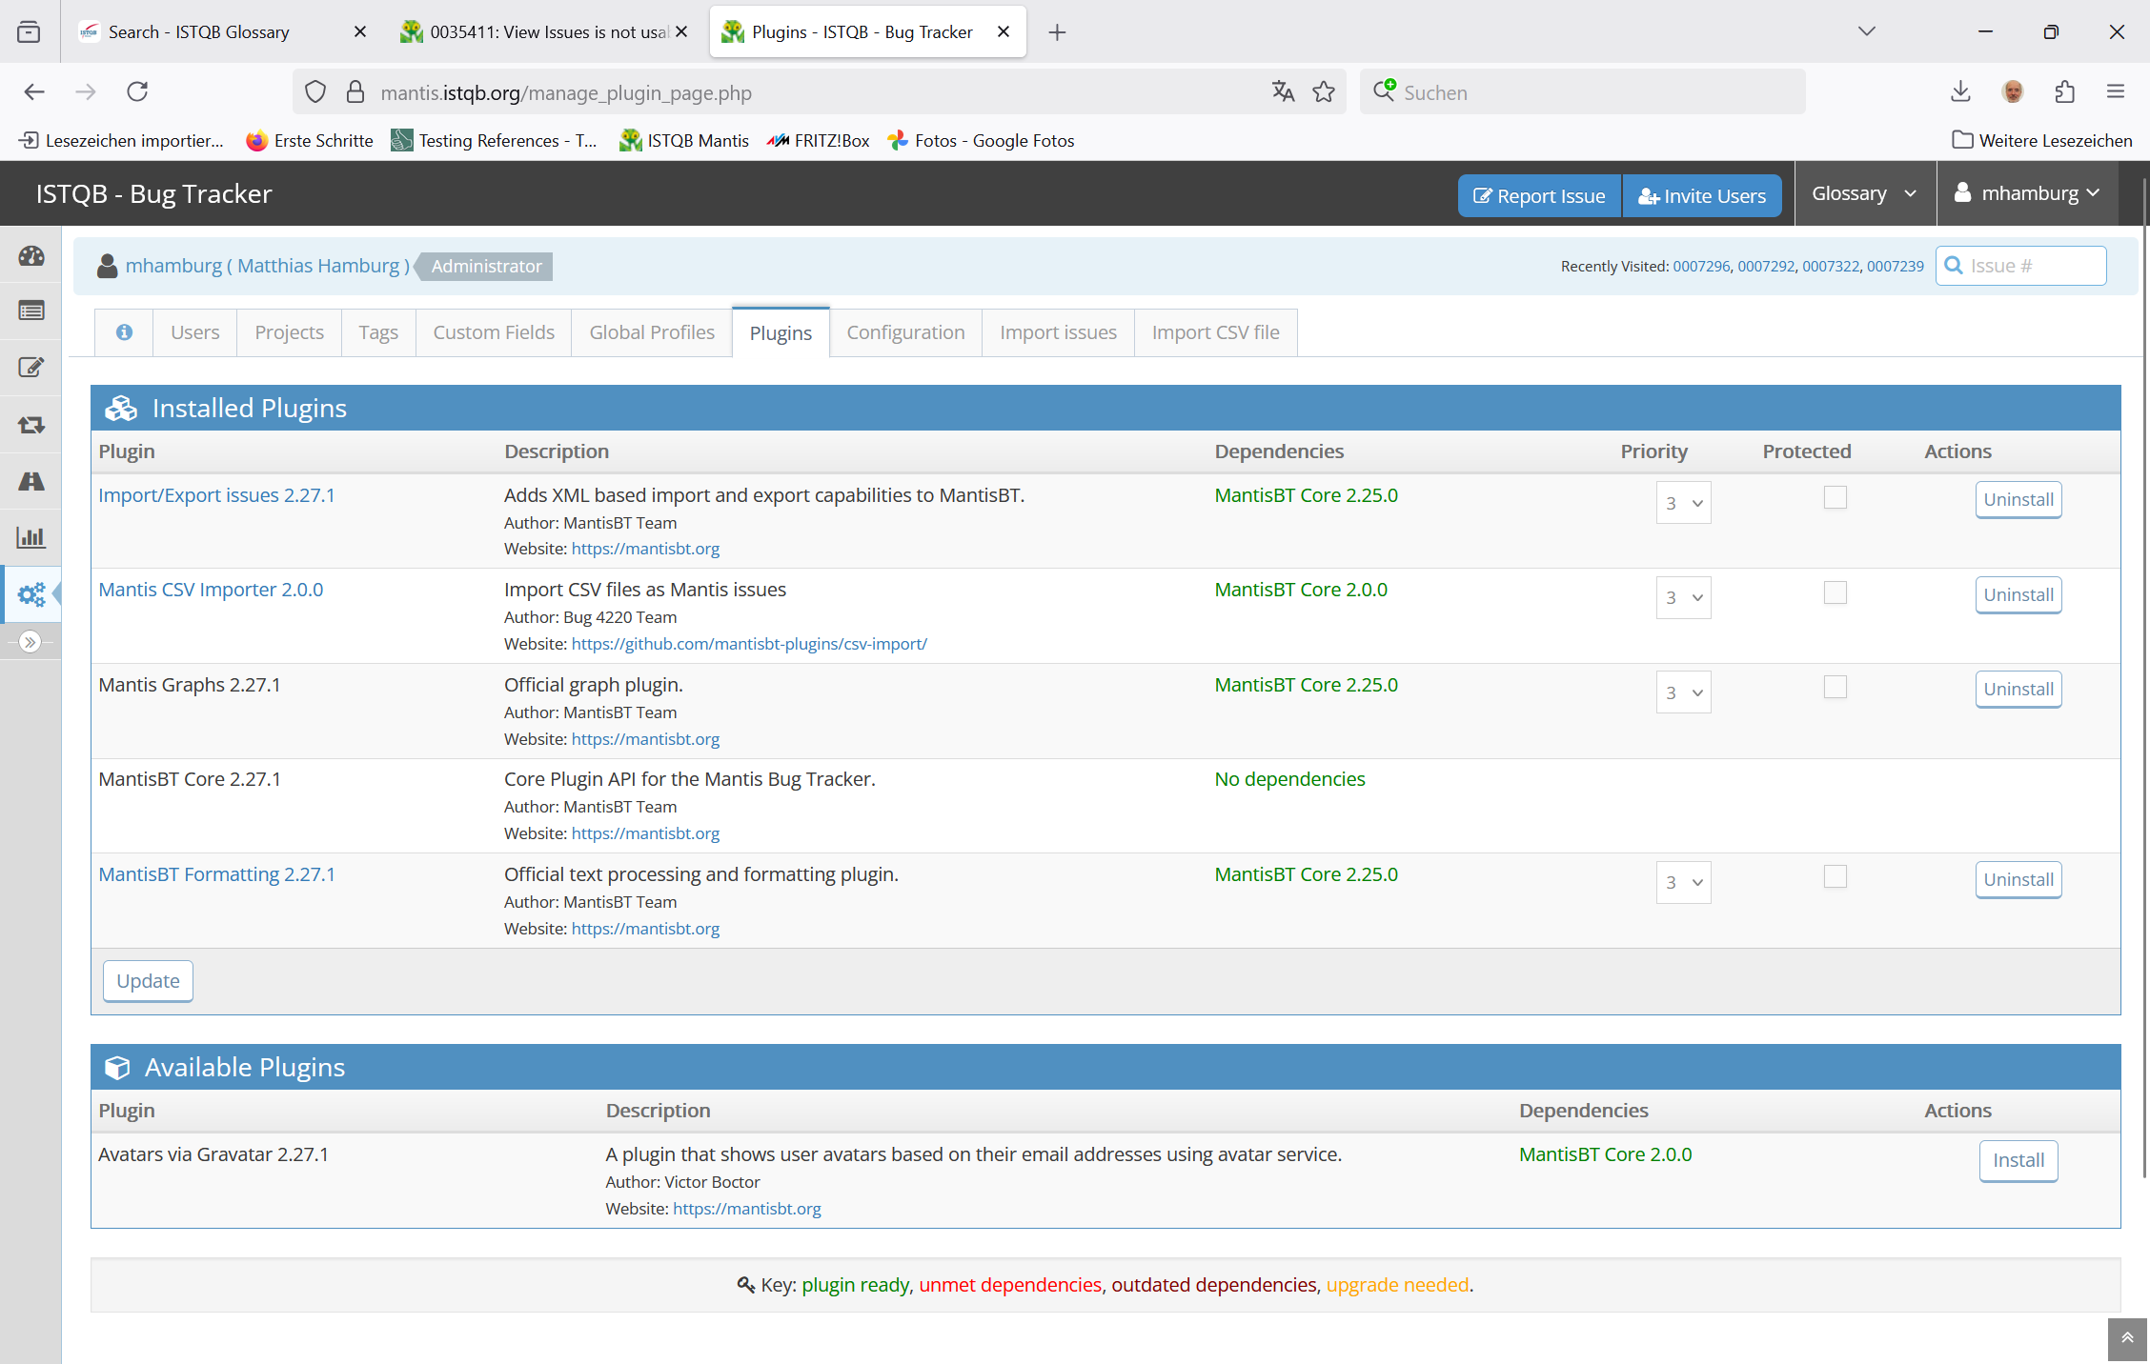Open the Firefox account avatar

(2013, 91)
